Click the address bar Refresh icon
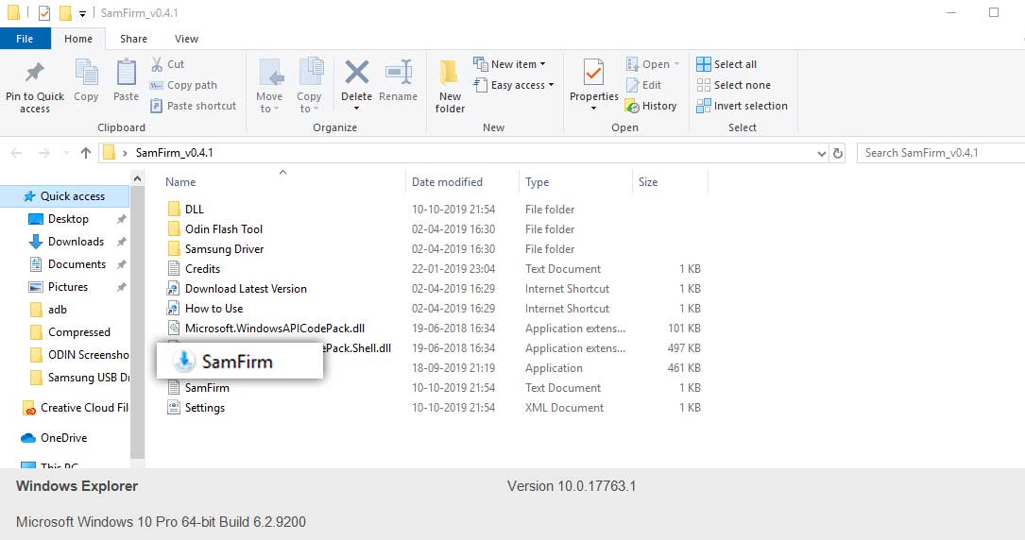1025x540 pixels. [x=837, y=153]
